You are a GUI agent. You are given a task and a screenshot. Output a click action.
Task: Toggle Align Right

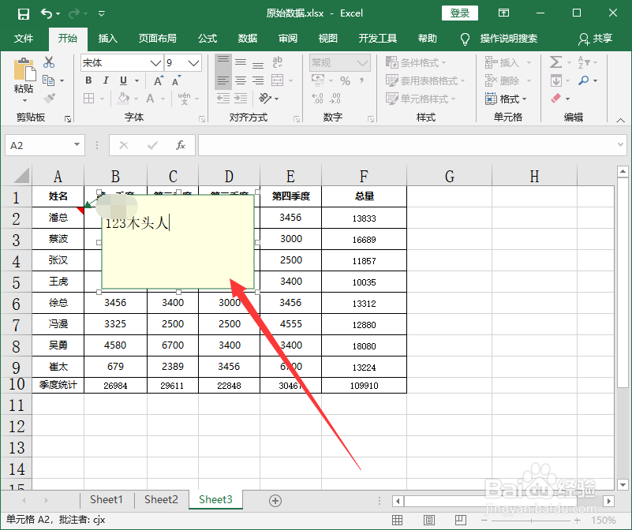pos(258,80)
